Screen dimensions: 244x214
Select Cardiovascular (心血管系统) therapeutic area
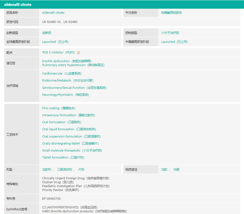tap(62, 73)
